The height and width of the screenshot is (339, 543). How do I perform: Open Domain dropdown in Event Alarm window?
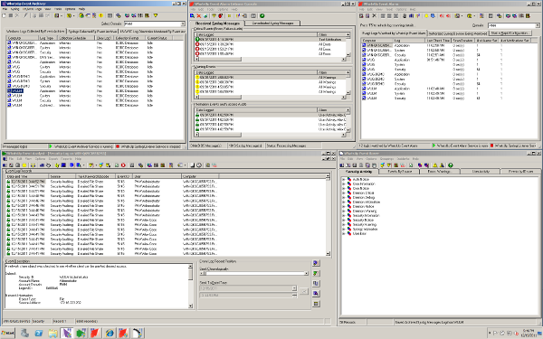coord(537,25)
